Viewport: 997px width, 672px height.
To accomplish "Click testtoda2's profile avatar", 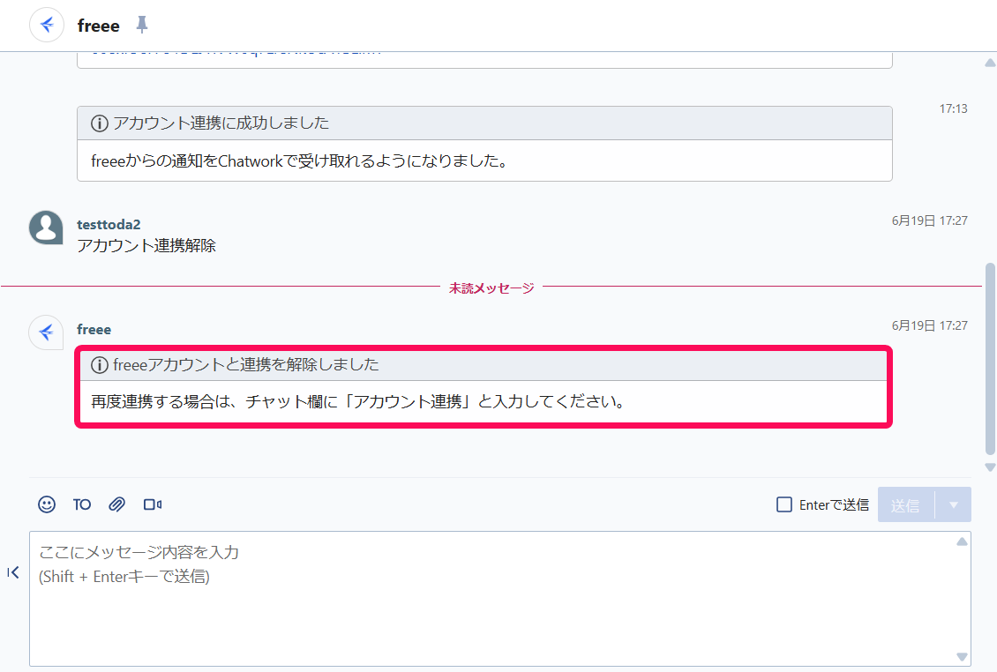I will 46,228.
